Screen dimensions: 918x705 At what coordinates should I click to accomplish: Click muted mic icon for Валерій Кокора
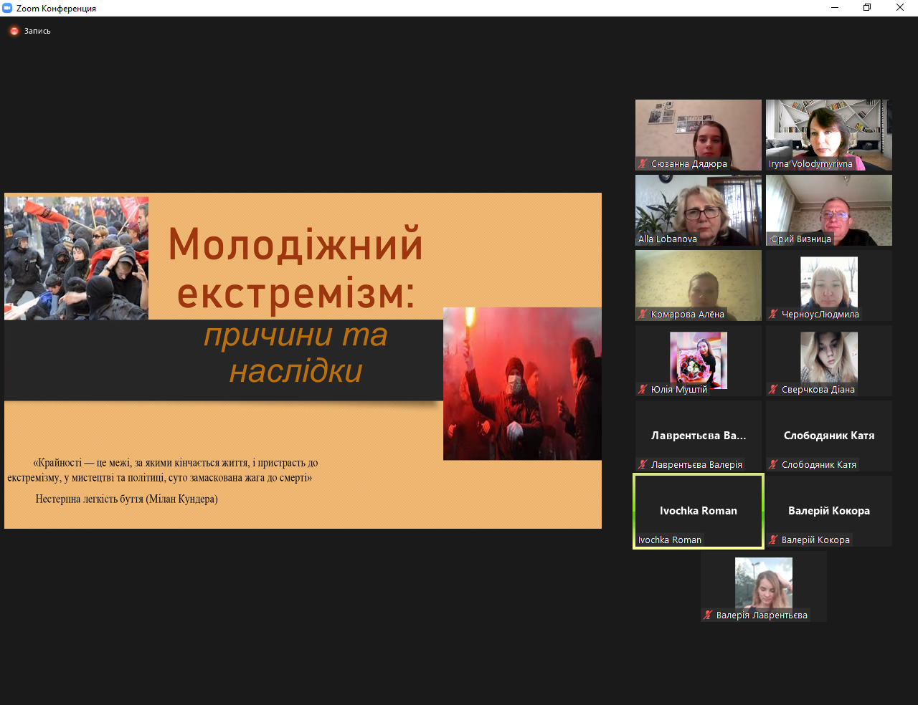click(x=774, y=540)
